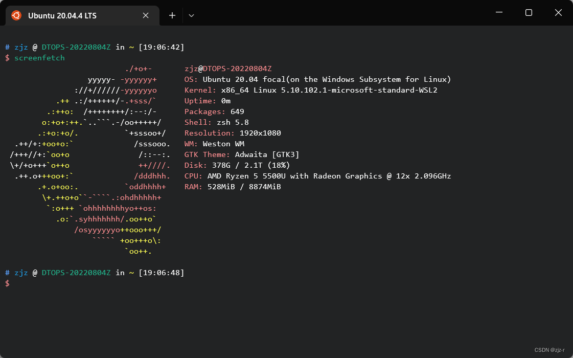This screenshot has height=358, width=573.
Task: Close the Ubuntu 20.04.4 LTS tab
Action: click(146, 15)
